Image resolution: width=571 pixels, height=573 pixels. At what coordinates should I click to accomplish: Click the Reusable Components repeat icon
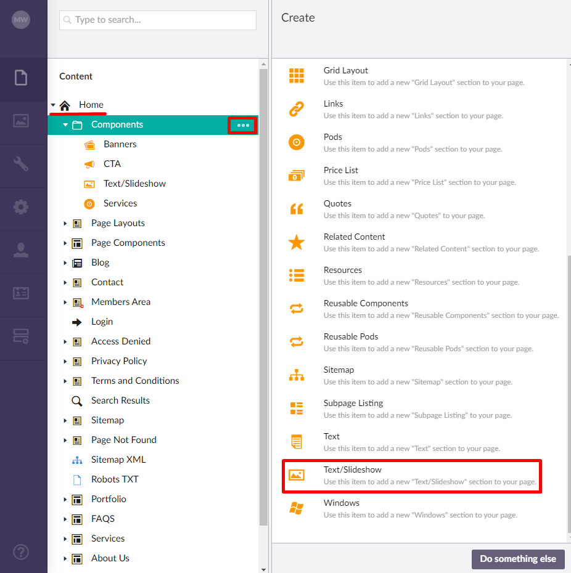click(296, 309)
